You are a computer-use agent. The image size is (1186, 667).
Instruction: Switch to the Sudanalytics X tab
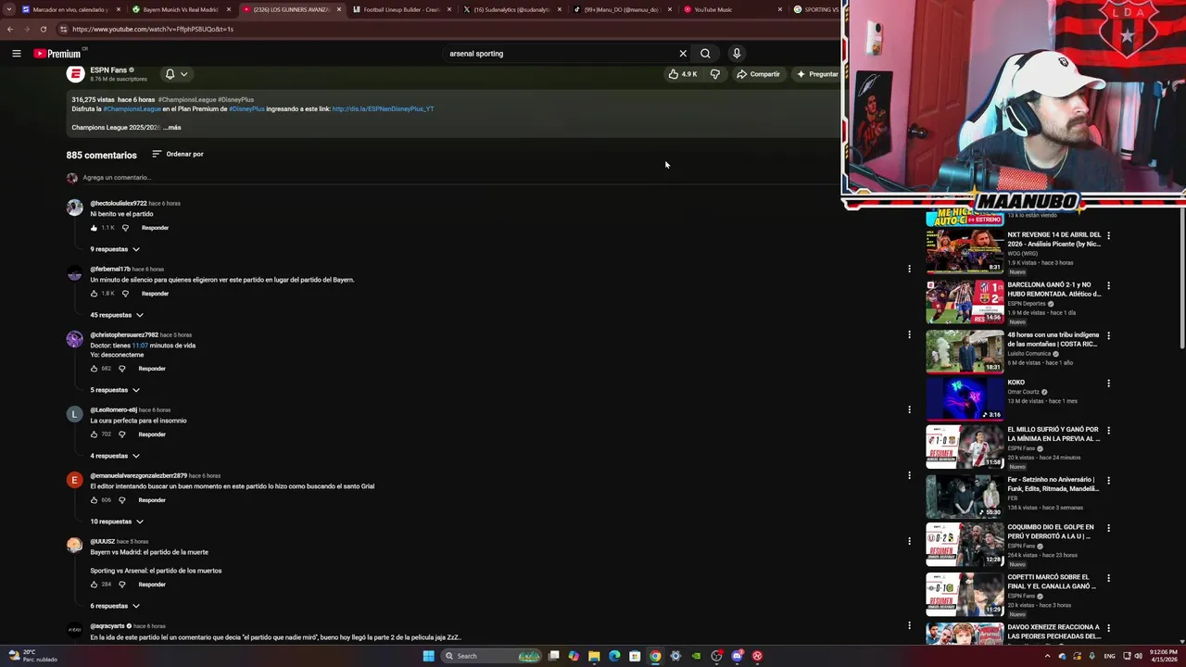coord(511,9)
